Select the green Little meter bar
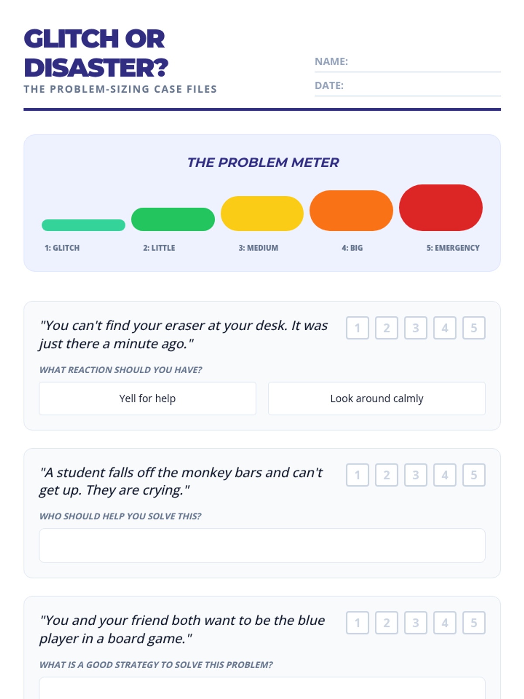Image resolution: width=524 pixels, height=699 pixels. (x=173, y=219)
